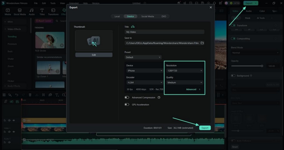The image size is (284, 150).
Task: Open the Audio library icon
Action: (31, 10)
